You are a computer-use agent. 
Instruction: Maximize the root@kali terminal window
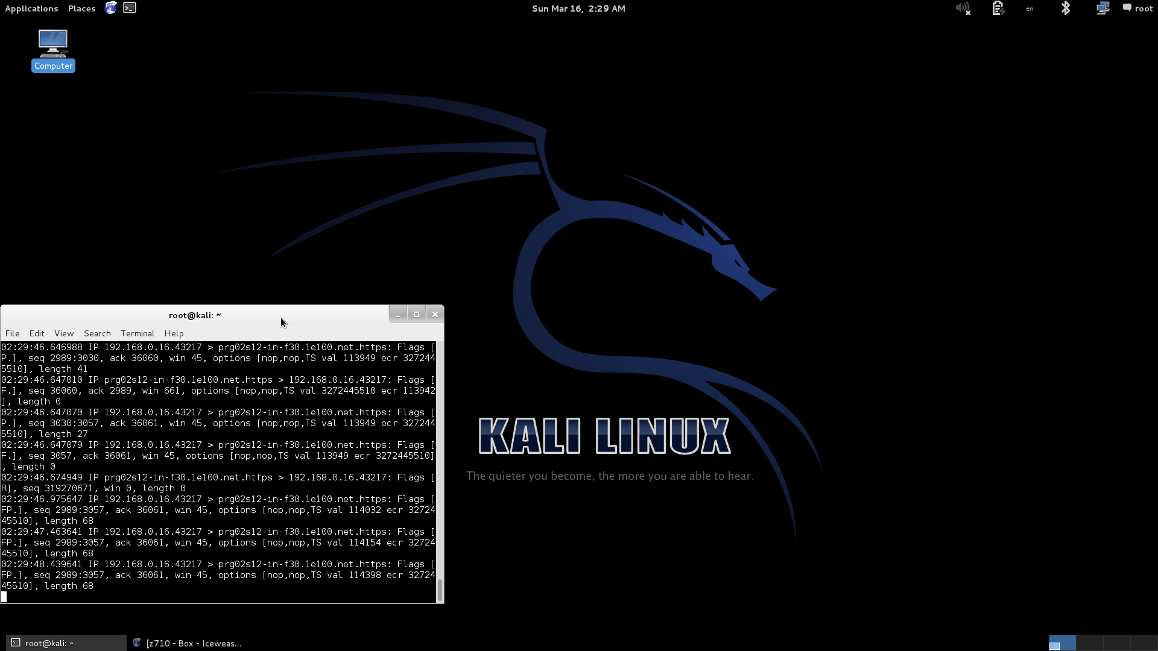pyautogui.click(x=416, y=314)
